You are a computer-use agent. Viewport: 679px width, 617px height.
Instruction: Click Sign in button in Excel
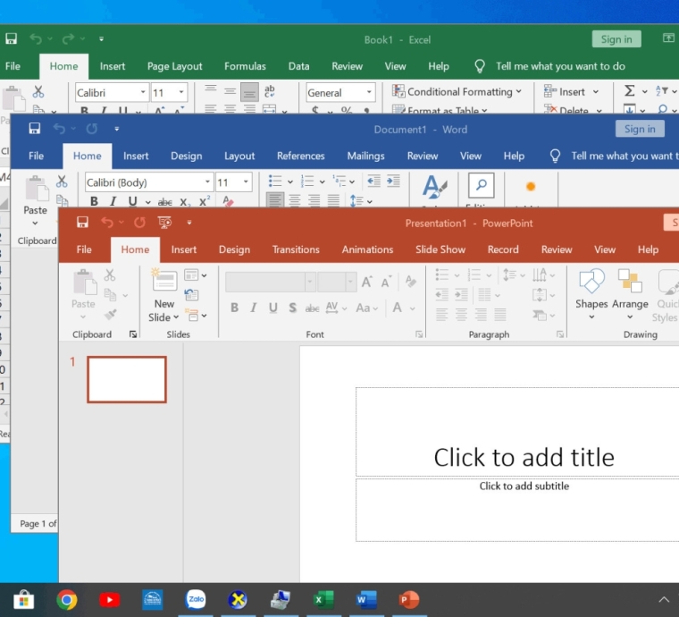tap(616, 39)
